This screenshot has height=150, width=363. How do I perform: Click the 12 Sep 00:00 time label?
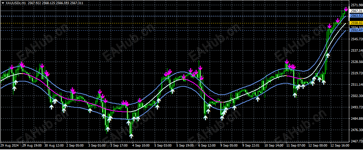coord(318,146)
